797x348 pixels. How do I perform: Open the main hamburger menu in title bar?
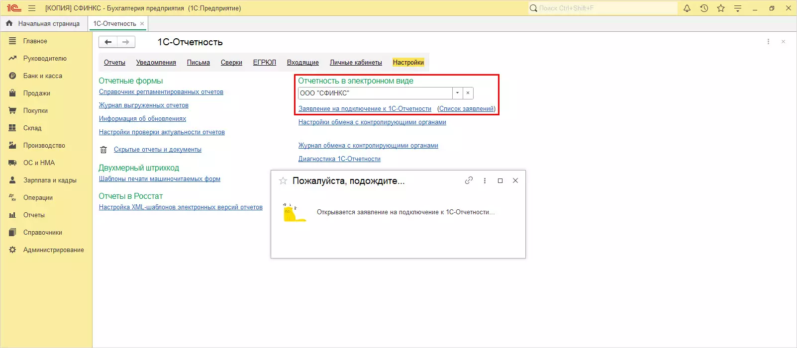(x=32, y=8)
